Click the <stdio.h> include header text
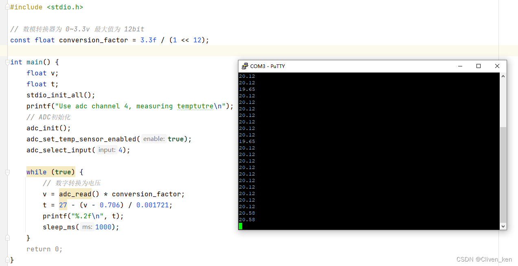518x266 pixels. [65, 7]
